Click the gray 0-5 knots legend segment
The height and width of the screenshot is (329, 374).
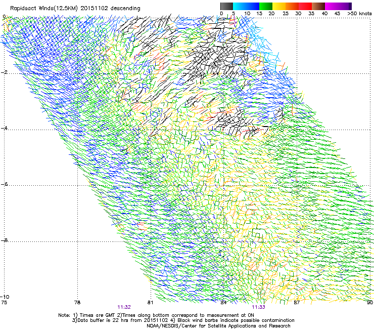pyautogui.click(x=226, y=6)
